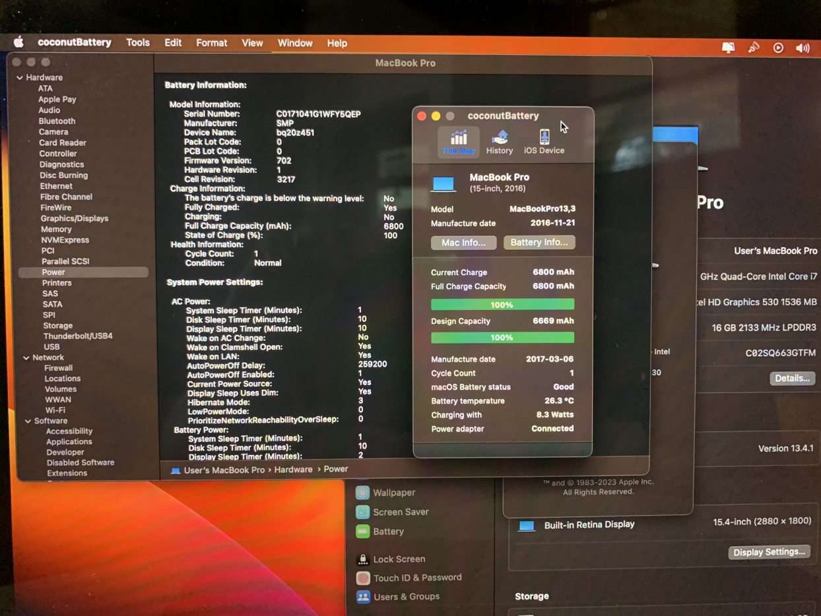This screenshot has height=616, width=821.
Task: Click the Condition value Normal
Action: 268,263
